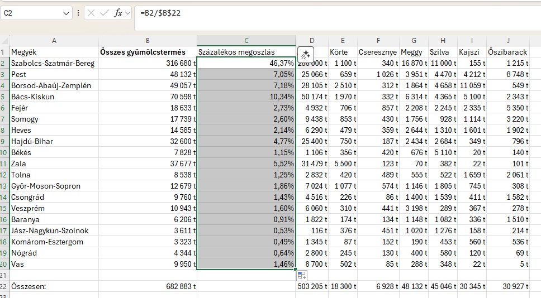Select the Őszibarack header cell
541x298 pixels.
[507, 52]
